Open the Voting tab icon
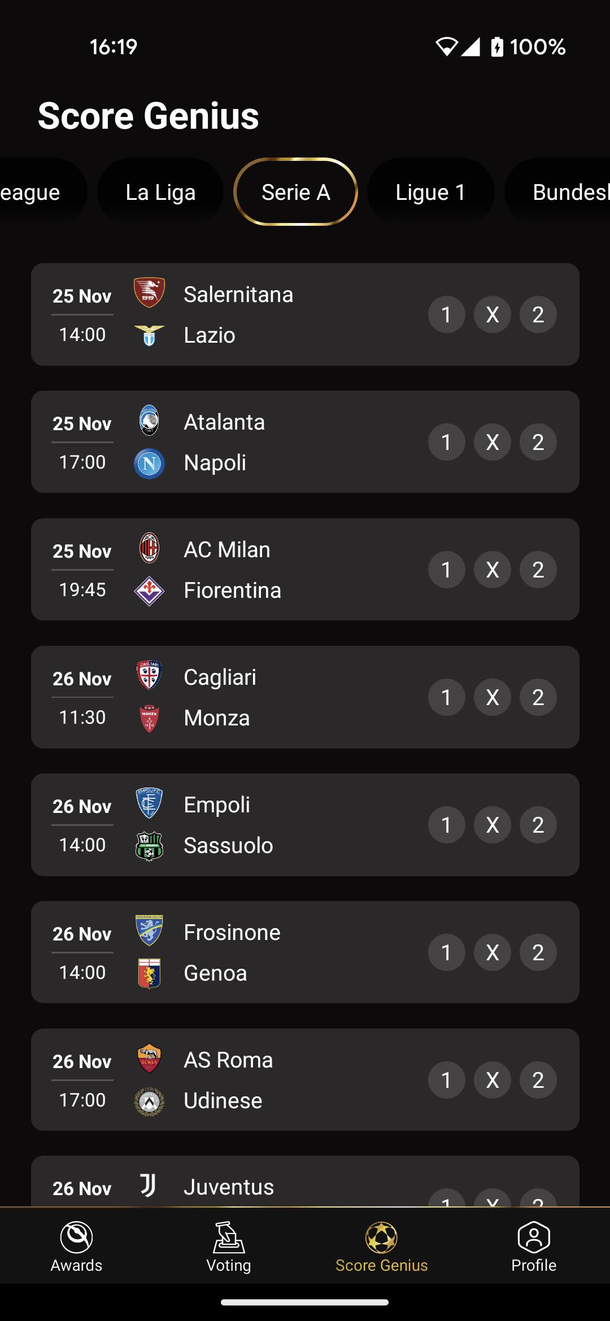Screen dimensions: 610x1321 [x=228, y=1237]
